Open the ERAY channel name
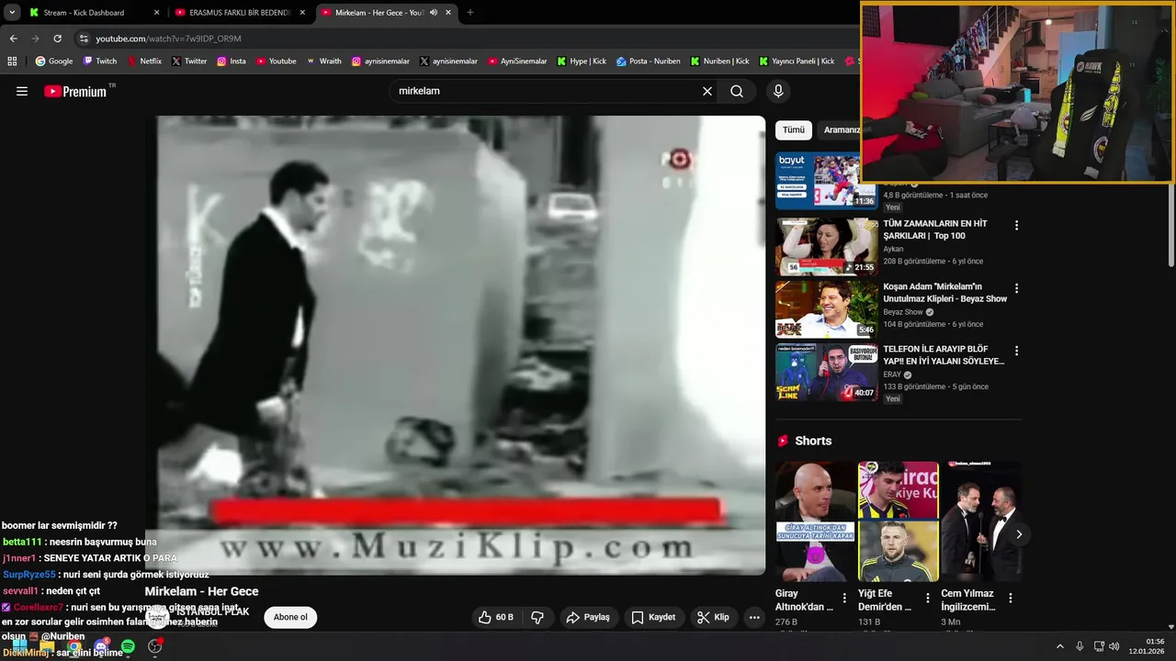Image resolution: width=1176 pixels, height=661 pixels. [x=892, y=375]
